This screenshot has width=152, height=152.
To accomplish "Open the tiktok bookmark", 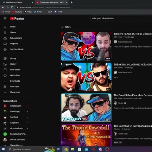I will [x=28, y=12].
